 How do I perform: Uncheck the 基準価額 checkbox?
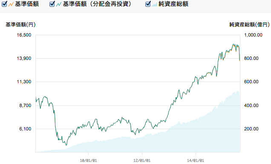click(4, 4)
